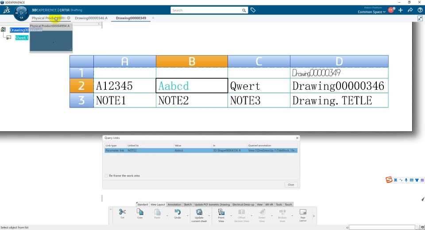
Task: Toggle IME punctuation mode icon
Action: click(x=401, y=180)
